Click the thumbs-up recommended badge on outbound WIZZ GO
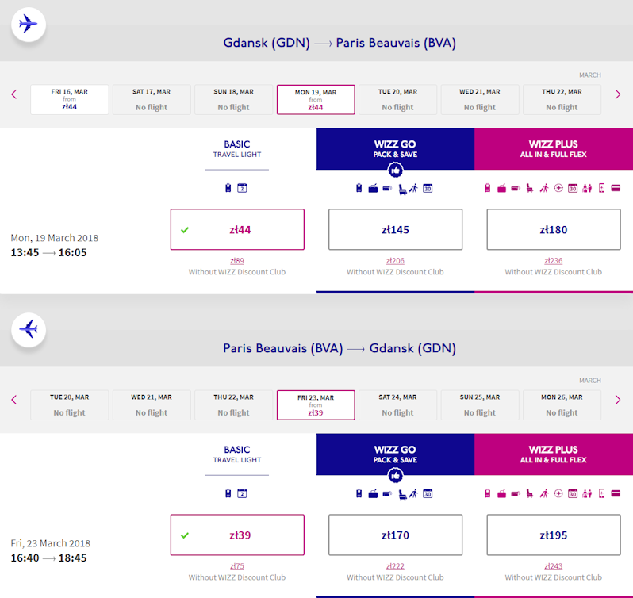633x598 pixels. [395, 170]
